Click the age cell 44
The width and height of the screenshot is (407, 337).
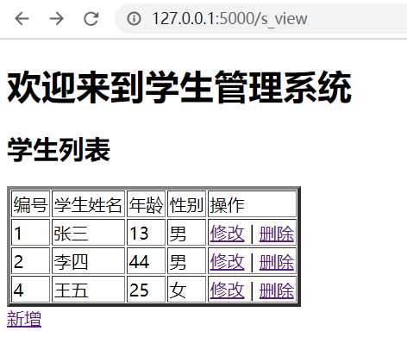[146, 261]
